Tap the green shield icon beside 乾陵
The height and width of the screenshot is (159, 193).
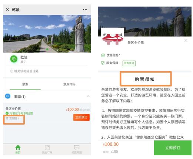[14, 59]
